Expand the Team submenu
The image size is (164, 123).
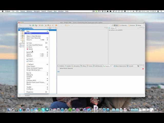(37, 79)
